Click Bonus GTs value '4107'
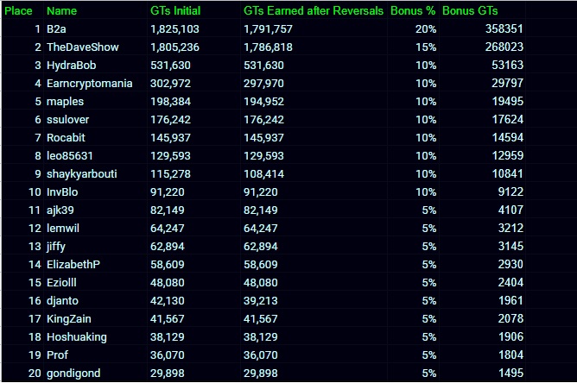Screen dimensions: 577x383 [510, 210]
